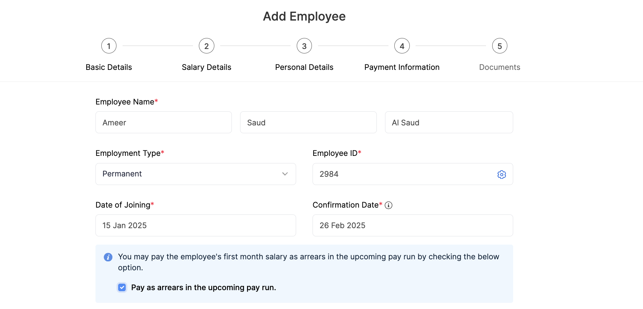643x309 pixels.
Task: Click the step 2 circle above Salary Details
Action: pyautogui.click(x=206, y=46)
